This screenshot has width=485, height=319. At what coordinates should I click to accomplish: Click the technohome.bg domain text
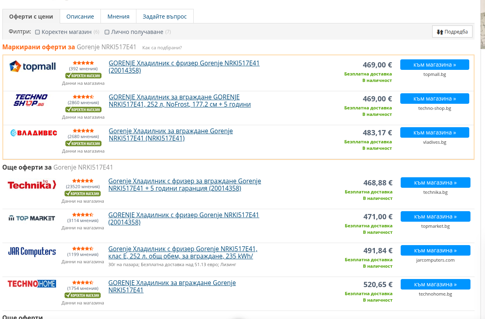(x=435, y=294)
